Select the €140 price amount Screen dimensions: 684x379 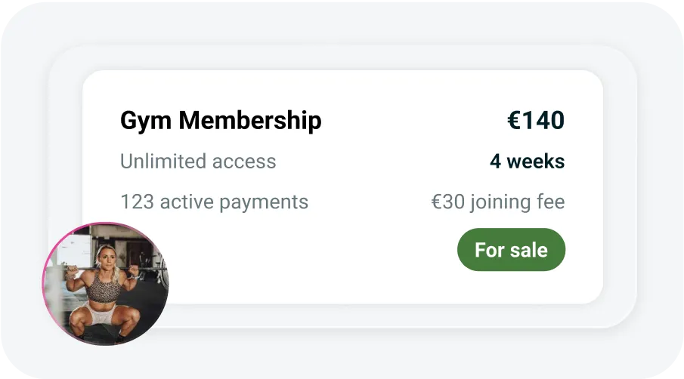[535, 121]
